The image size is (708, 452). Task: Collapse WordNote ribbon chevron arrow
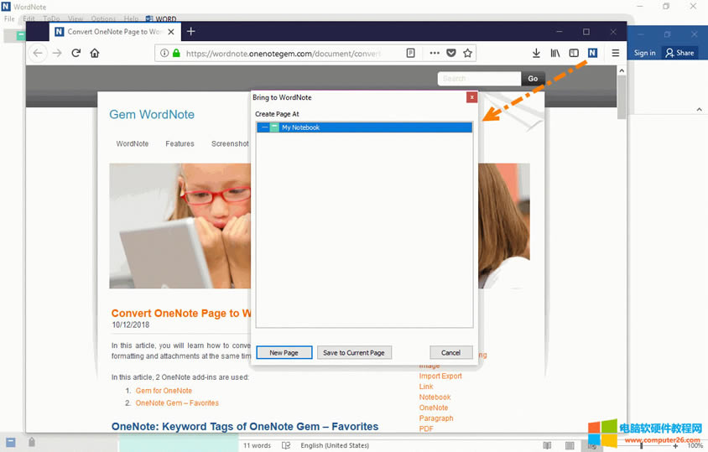point(699,109)
